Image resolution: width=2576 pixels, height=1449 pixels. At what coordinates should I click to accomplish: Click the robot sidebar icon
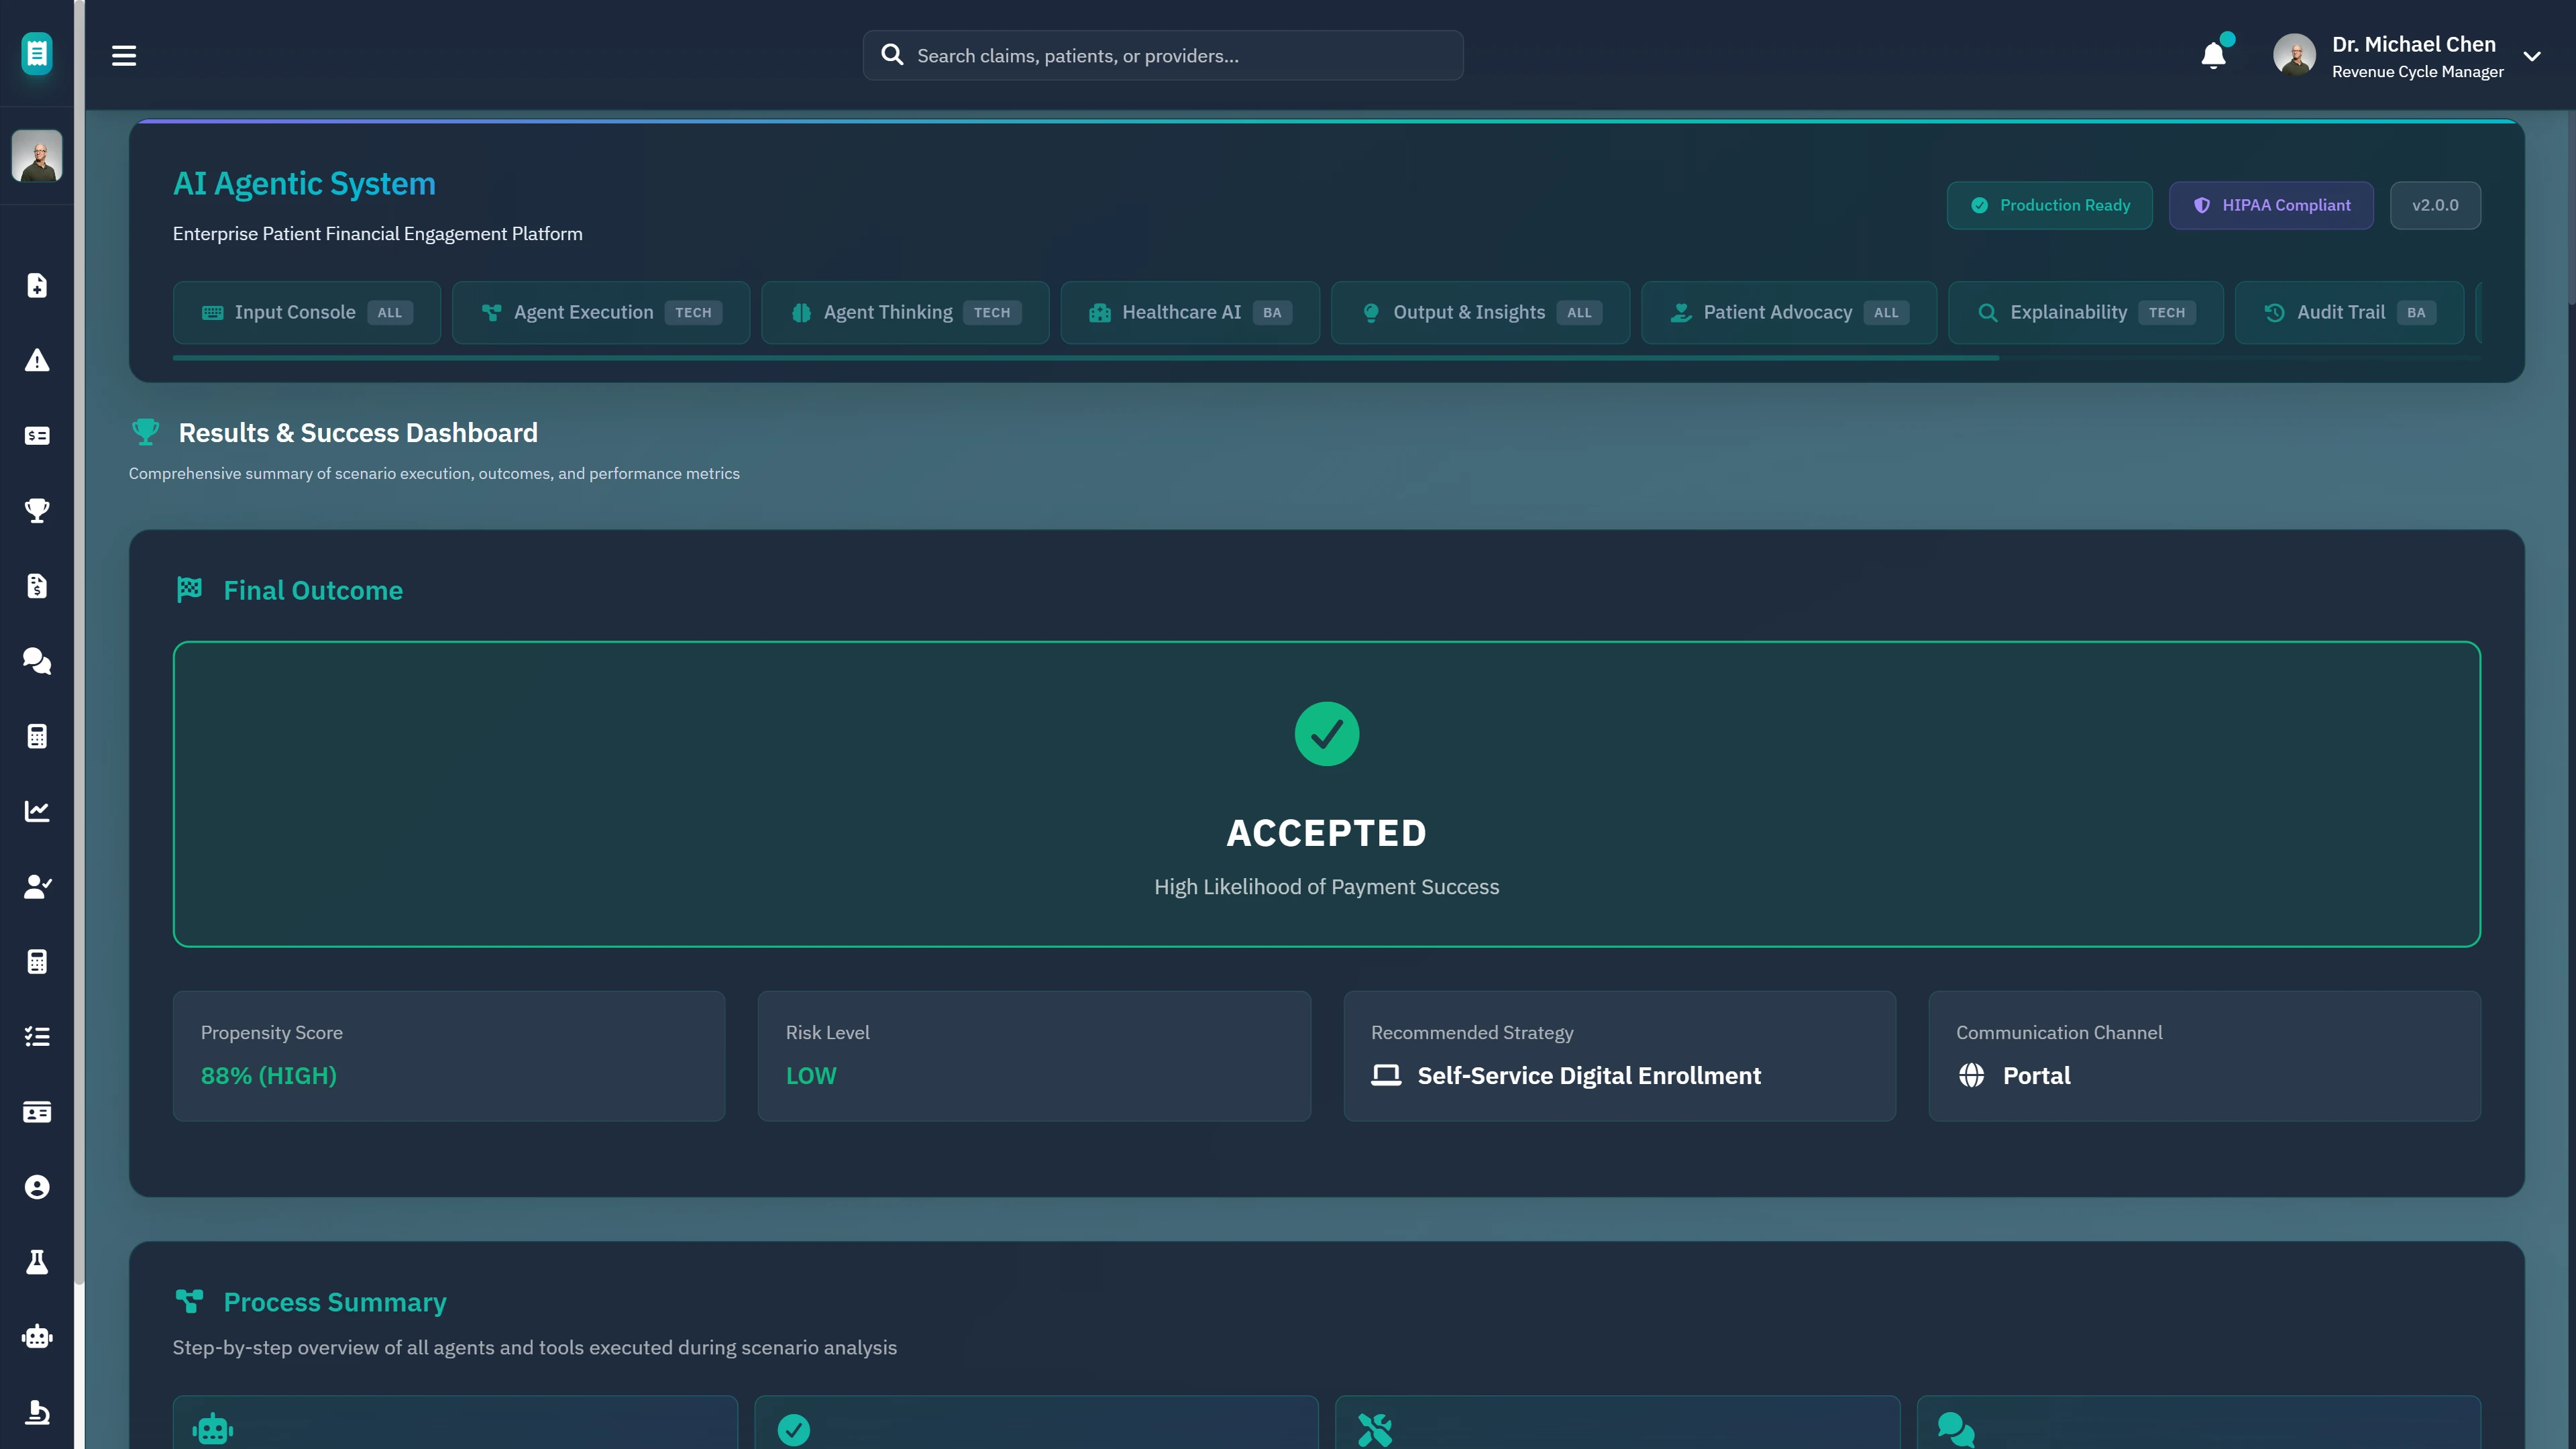tap(37, 1337)
